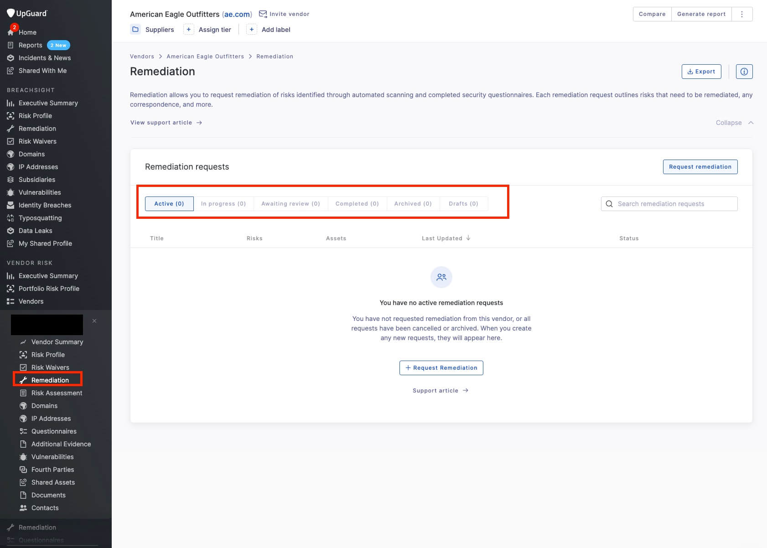Image resolution: width=767 pixels, height=548 pixels.
Task: Click Additional Evidence file icon
Action: point(23,444)
